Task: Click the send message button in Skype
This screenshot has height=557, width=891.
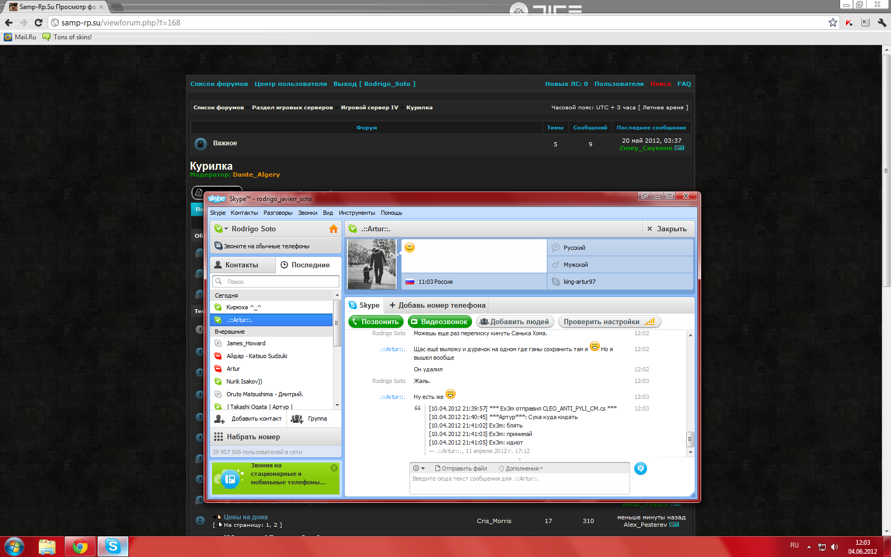Action: pos(641,469)
